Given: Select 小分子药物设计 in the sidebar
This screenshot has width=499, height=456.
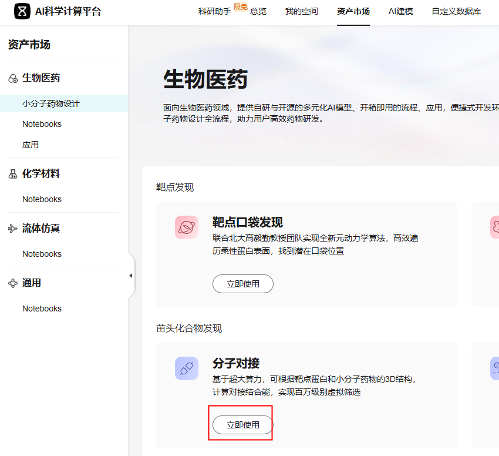Looking at the screenshot, I should coord(51,103).
